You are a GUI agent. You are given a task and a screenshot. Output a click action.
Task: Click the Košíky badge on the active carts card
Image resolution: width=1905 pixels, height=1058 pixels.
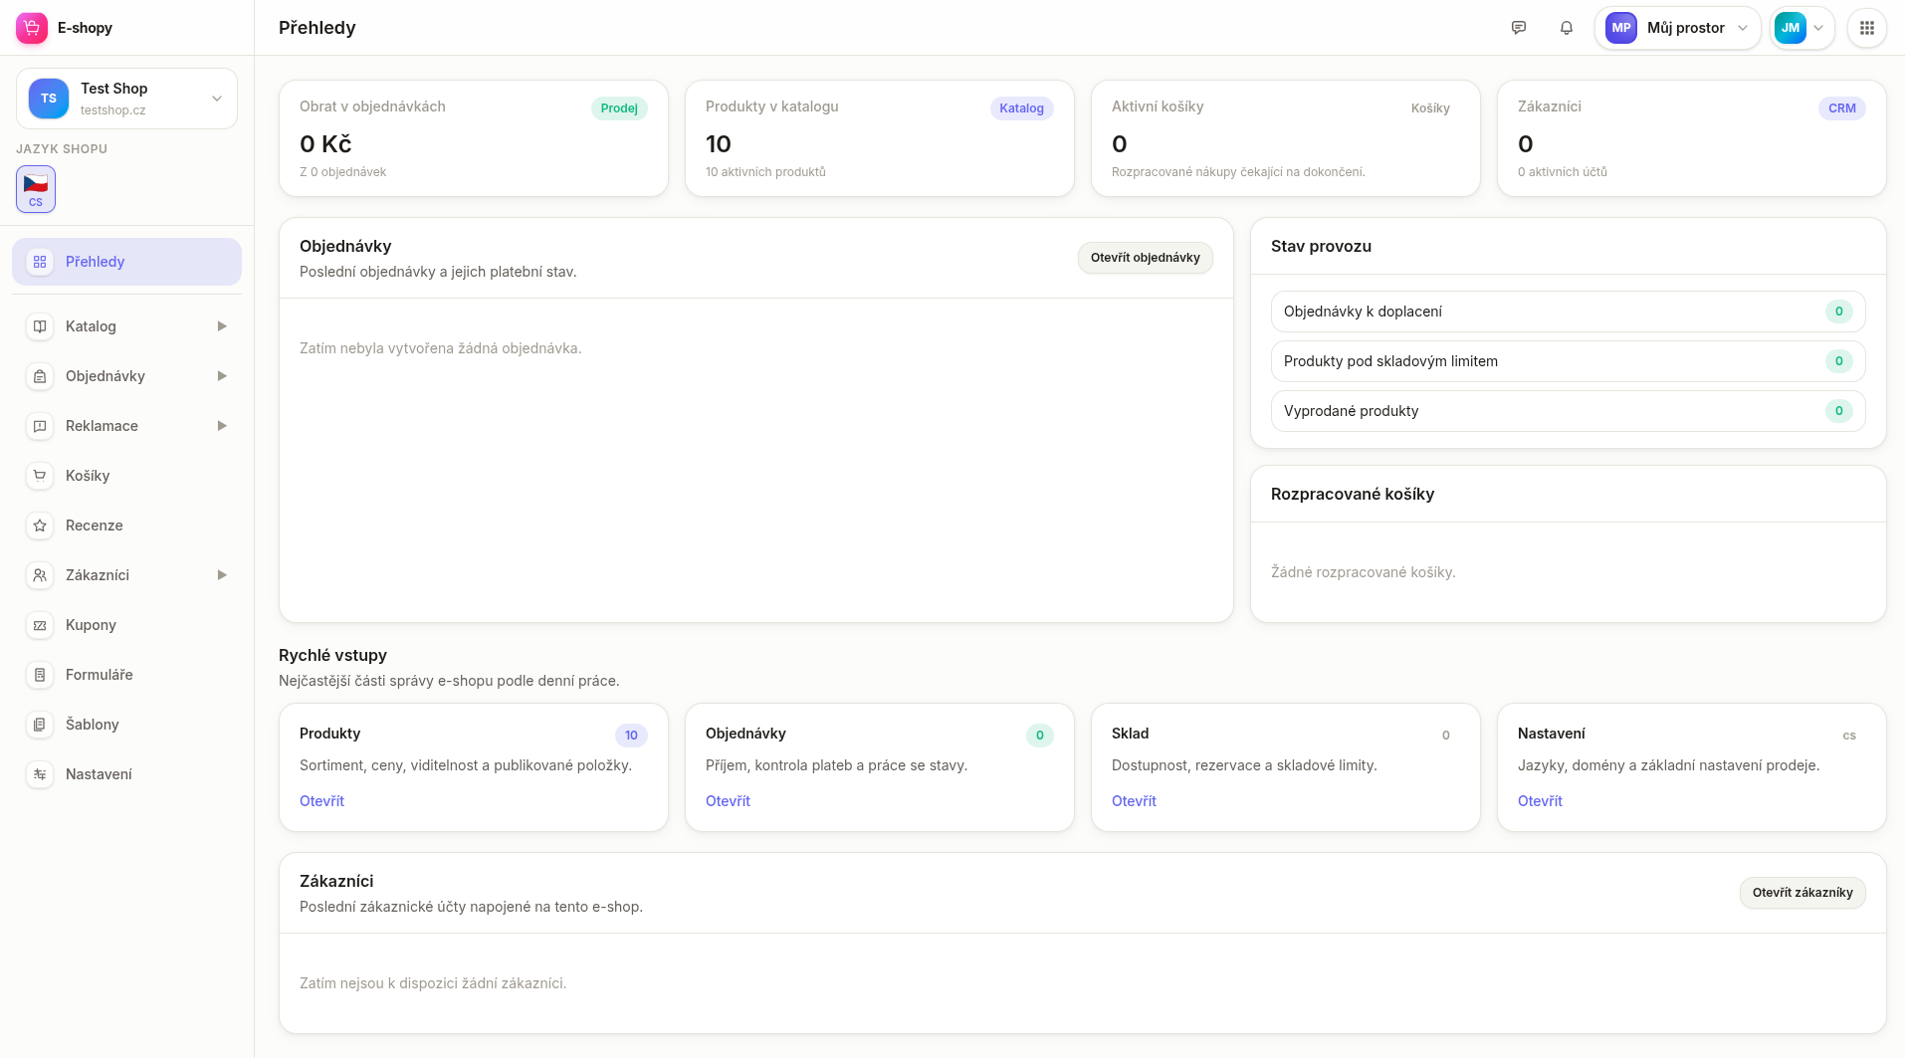click(x=1430, y=108)
